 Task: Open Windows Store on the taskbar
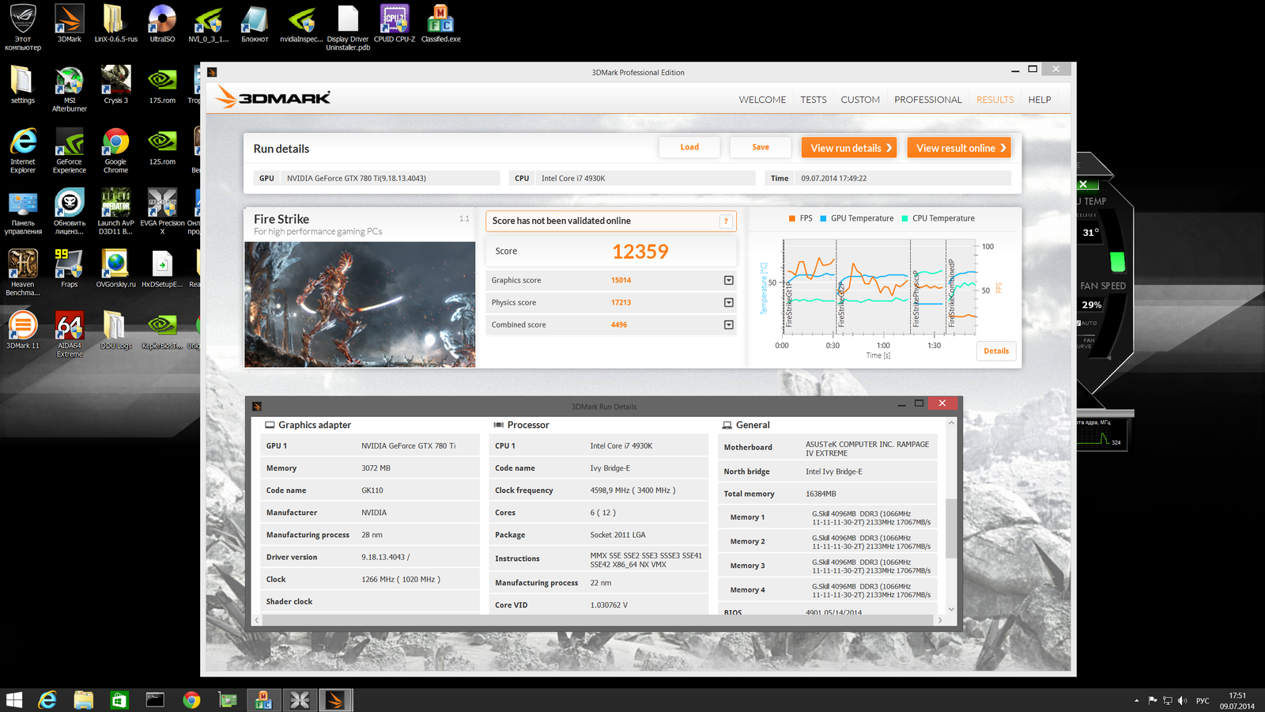tap(119, 700)
